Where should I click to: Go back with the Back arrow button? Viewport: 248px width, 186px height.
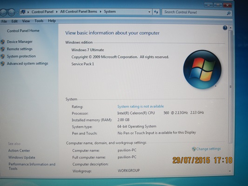pyautogui.click(x=3, y=13)
